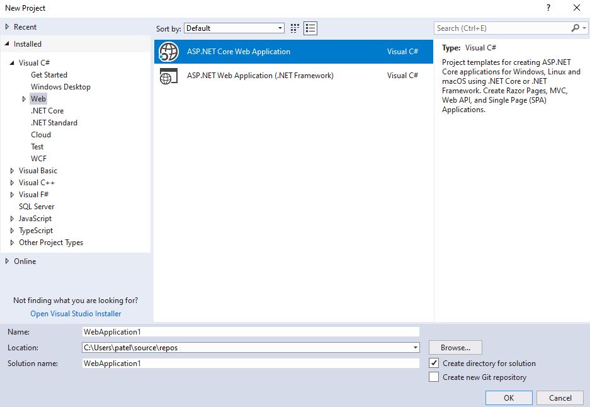Expand the Recent section
The image size is (590, 407).
point(7,26)
